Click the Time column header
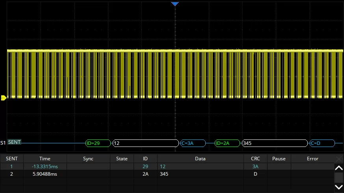This screenshot has height=193, width=344. (x=45, y=159)
